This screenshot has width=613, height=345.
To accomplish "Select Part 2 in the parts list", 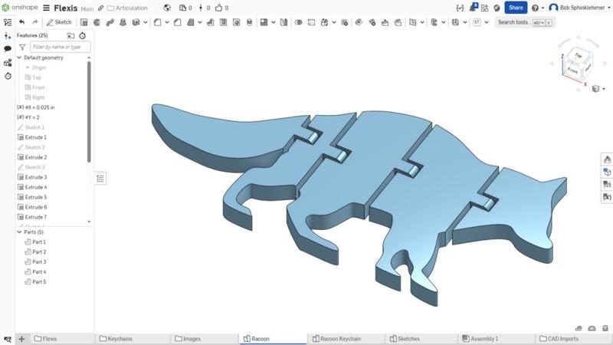I will click(x=38, y=251).
